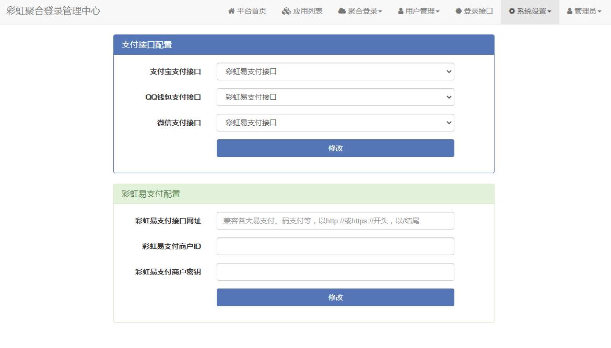The image size is (611, 348).
Task: Click 修改 button under 彩虹易支付配置
Action: point(335,297)
